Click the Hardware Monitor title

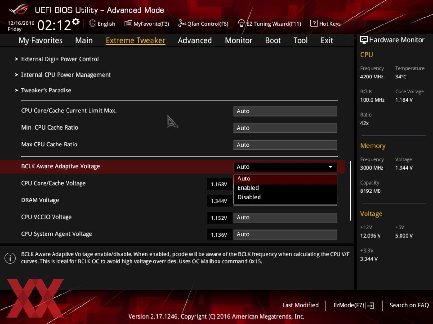coord(397,40)
